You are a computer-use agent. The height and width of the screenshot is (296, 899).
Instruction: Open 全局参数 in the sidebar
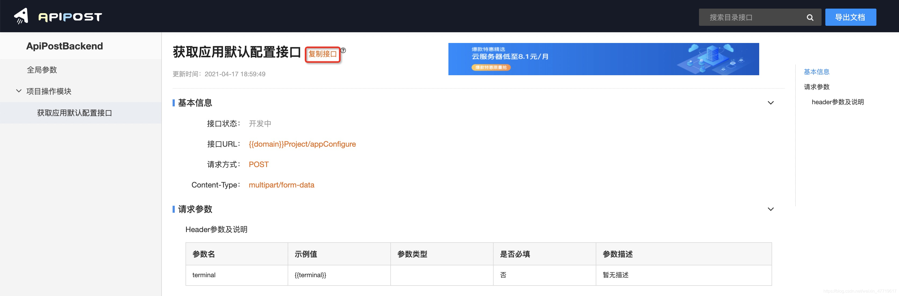42,70
